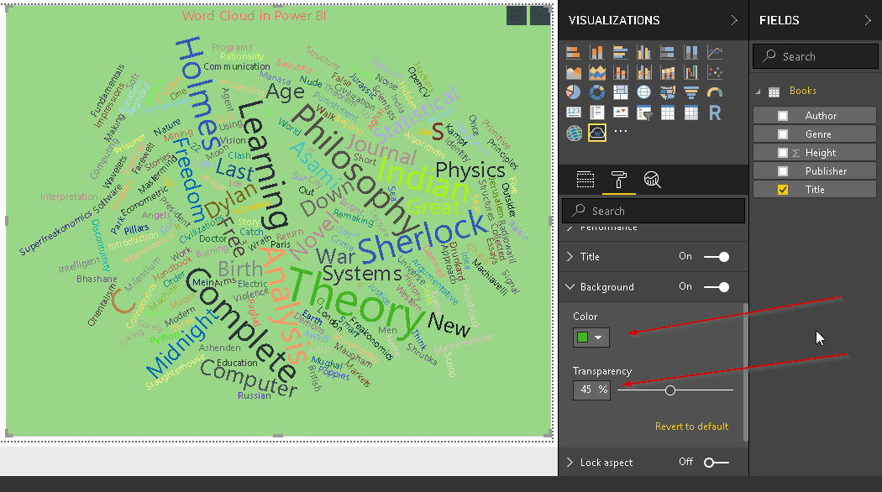Toggle the Background switch off
The width and height of the screenshot is (882, 492).
[717, 287]
